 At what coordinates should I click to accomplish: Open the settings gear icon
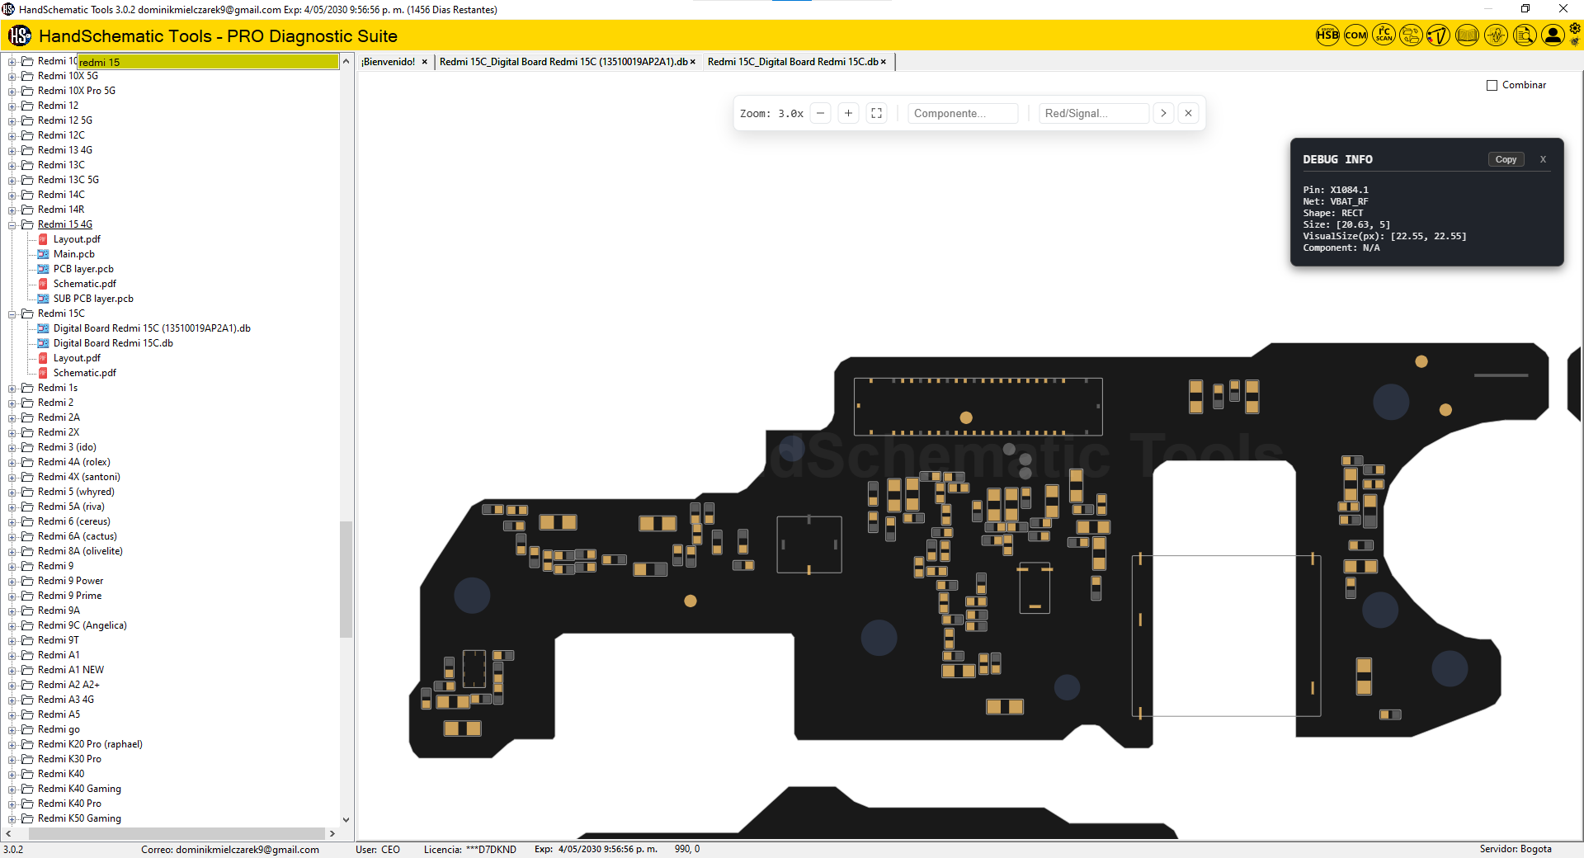[1574, 29]
